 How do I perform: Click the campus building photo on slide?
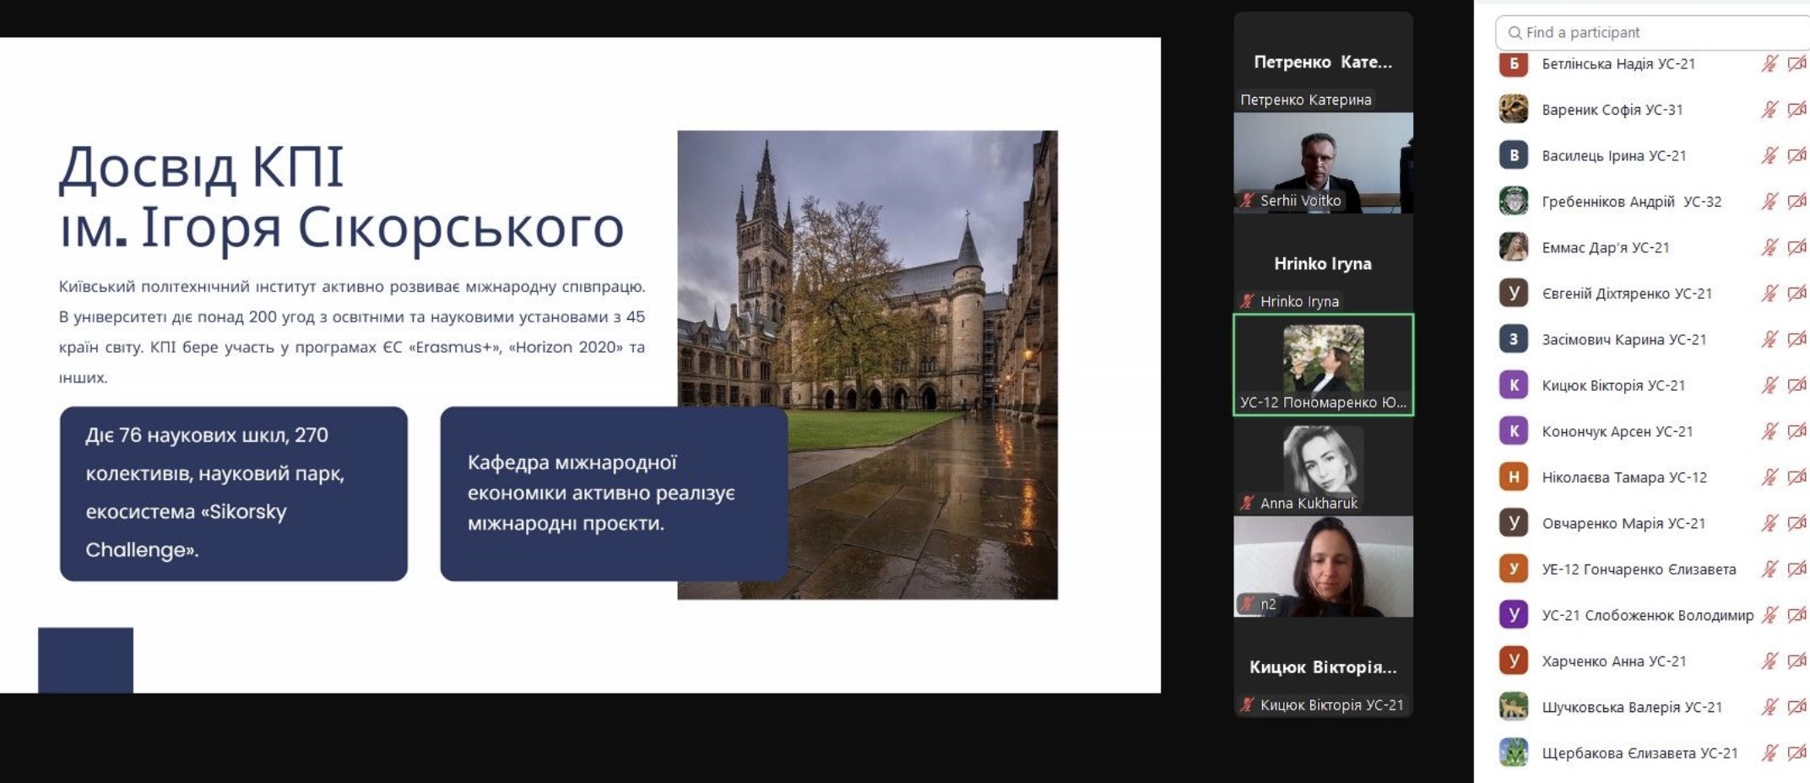click(867, 364)
